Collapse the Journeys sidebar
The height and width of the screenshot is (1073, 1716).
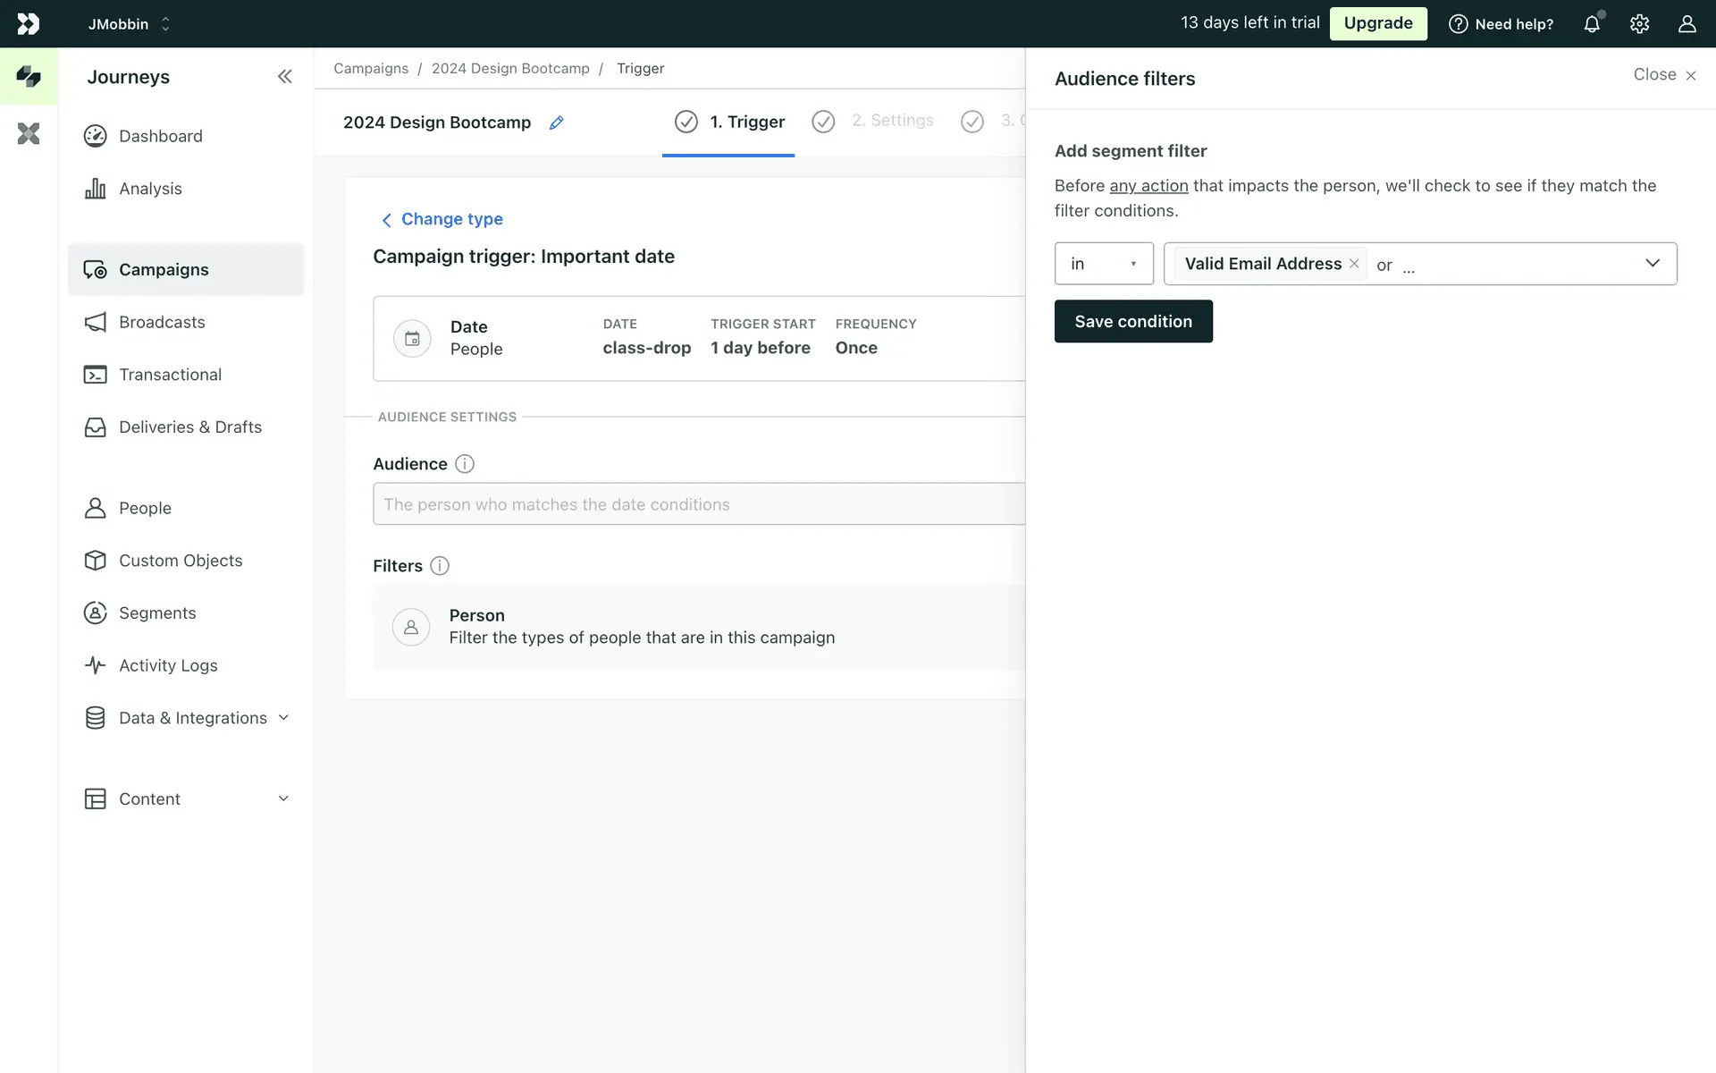[x=284, y=77]
